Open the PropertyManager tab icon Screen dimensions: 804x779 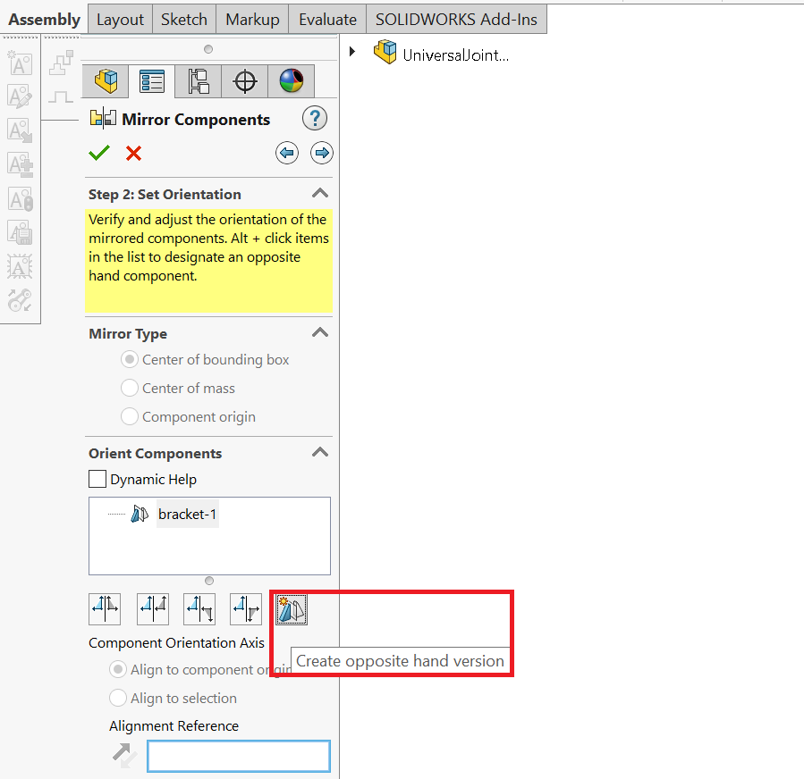(x=152, y=81)
